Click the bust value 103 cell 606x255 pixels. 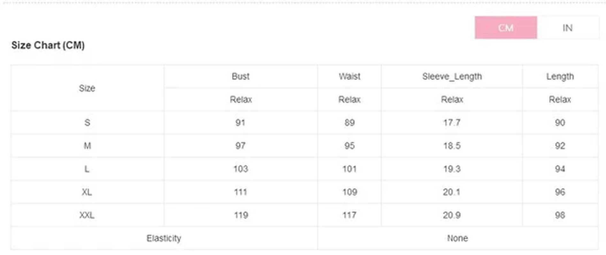pos(241,169)
